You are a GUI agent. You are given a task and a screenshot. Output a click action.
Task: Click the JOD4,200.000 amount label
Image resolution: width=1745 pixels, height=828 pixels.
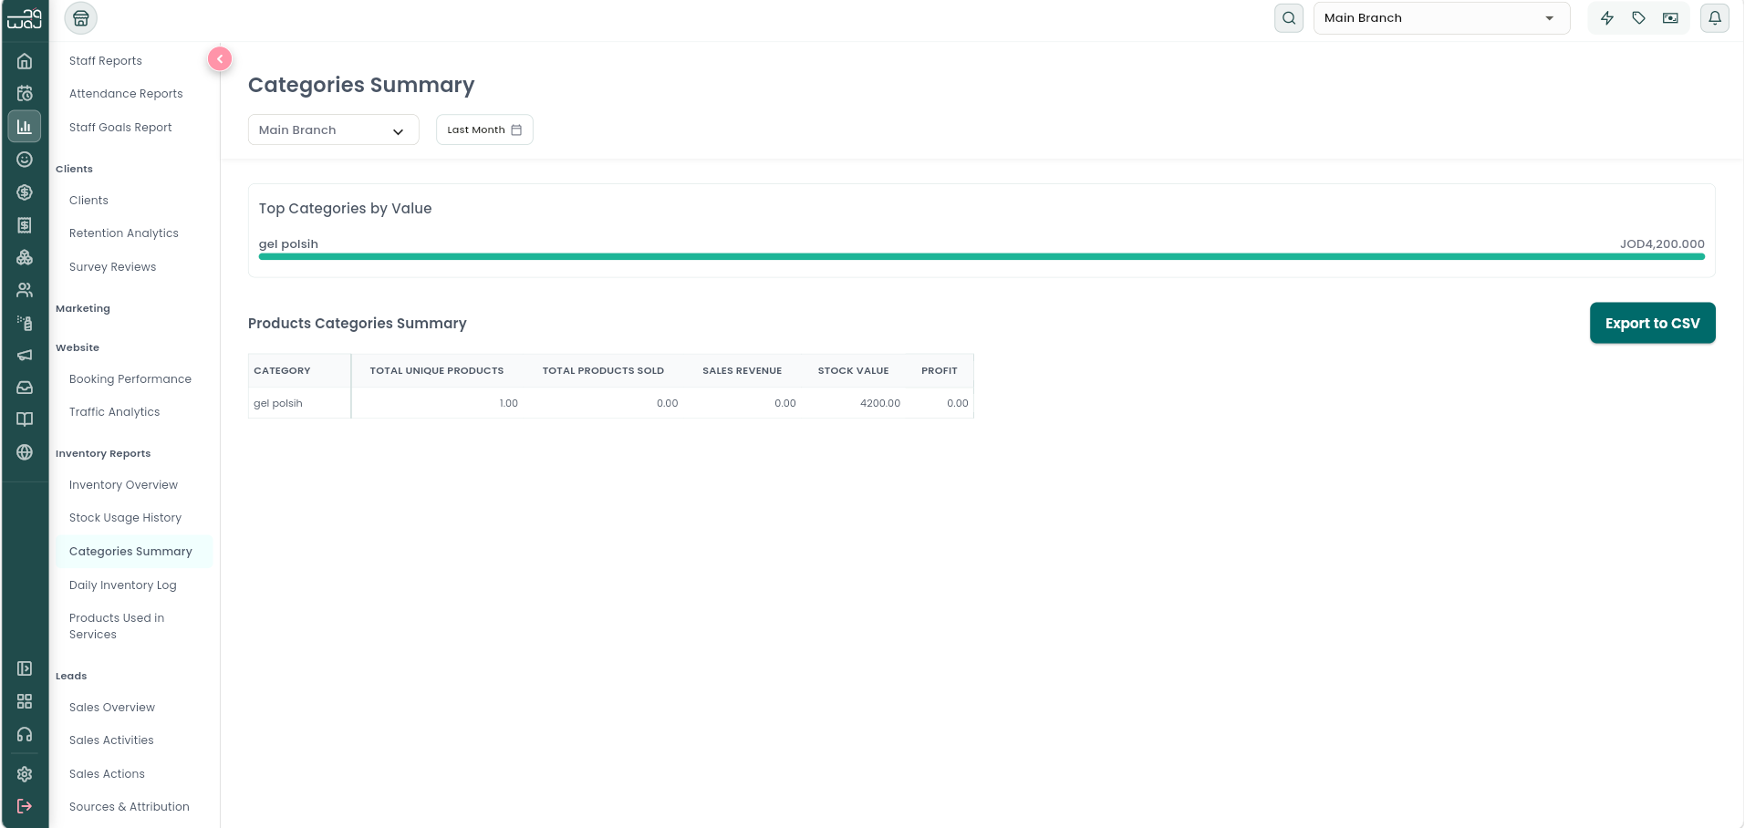(x=1662, y=244)
